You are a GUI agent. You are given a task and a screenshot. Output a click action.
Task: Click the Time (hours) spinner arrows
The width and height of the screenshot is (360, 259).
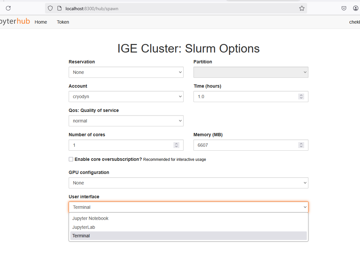(301, 97)
